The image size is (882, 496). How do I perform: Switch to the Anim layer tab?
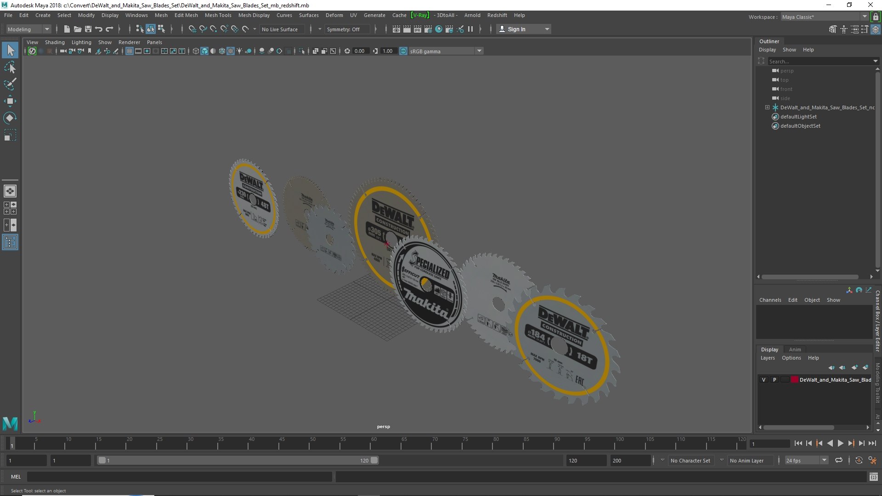click(x=795, y=349)
